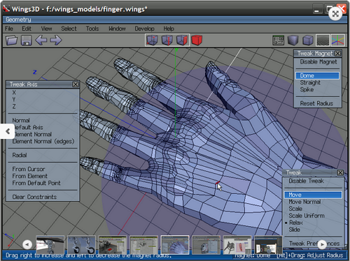The image size is (350, 261).
Task: Open the Help menu
Action: pos(169,29)
